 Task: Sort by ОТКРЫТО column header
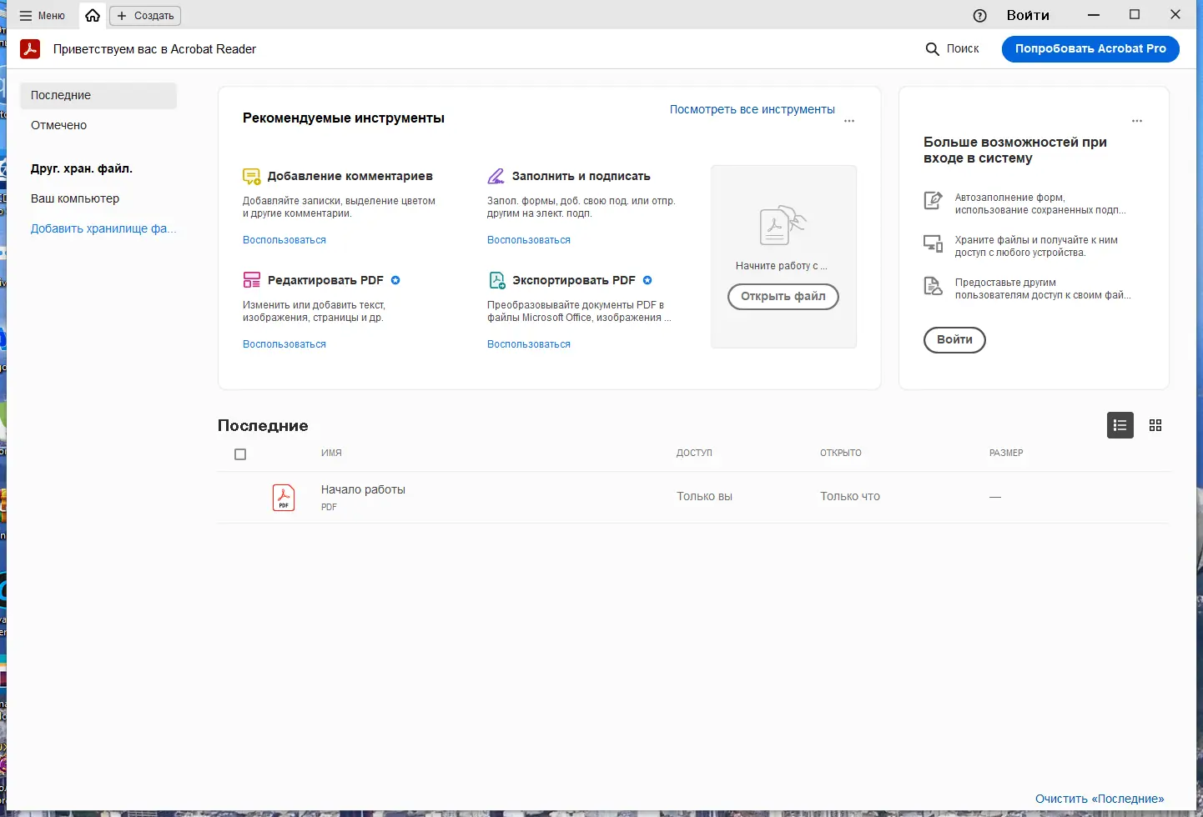point(841,453)
